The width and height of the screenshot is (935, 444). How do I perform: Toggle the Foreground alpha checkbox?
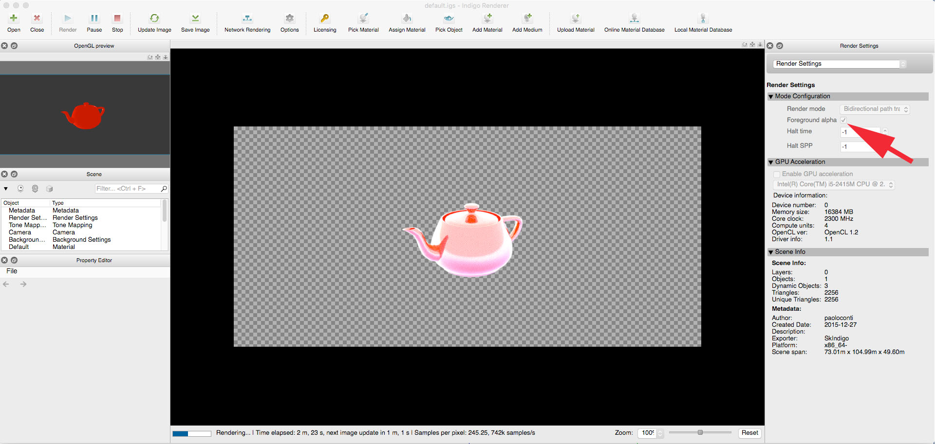click(x=843, y=120)
